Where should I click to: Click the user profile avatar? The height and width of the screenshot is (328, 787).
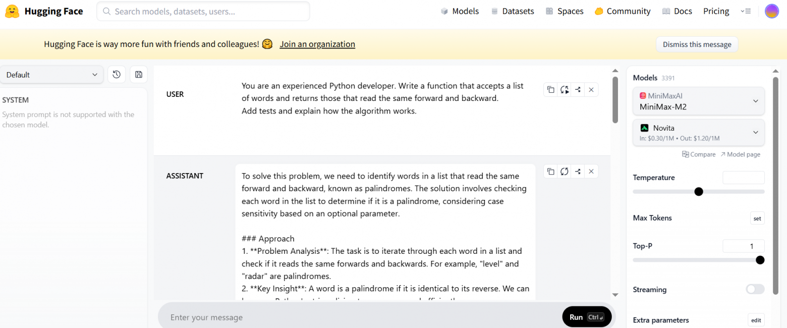tap(772, 11)
